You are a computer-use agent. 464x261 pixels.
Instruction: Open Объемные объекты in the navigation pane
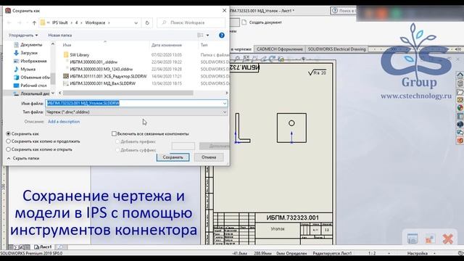(32, 78)
